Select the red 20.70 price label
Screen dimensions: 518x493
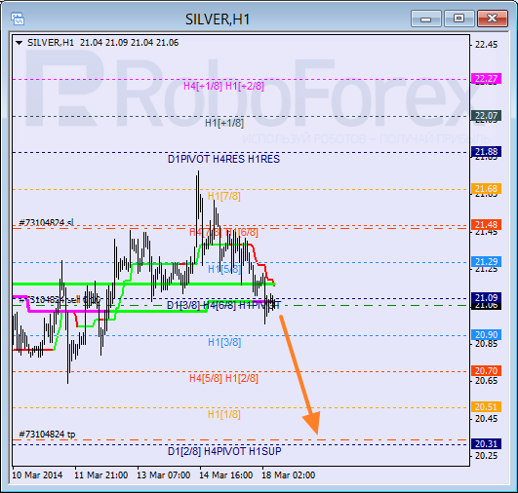pos(486,371)
